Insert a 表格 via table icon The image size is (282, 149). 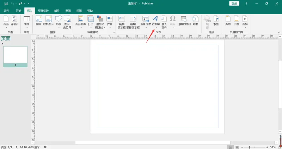pos(27,21)
